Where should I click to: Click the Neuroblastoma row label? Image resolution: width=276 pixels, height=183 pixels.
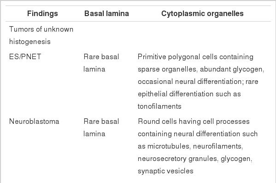point(34,122)
